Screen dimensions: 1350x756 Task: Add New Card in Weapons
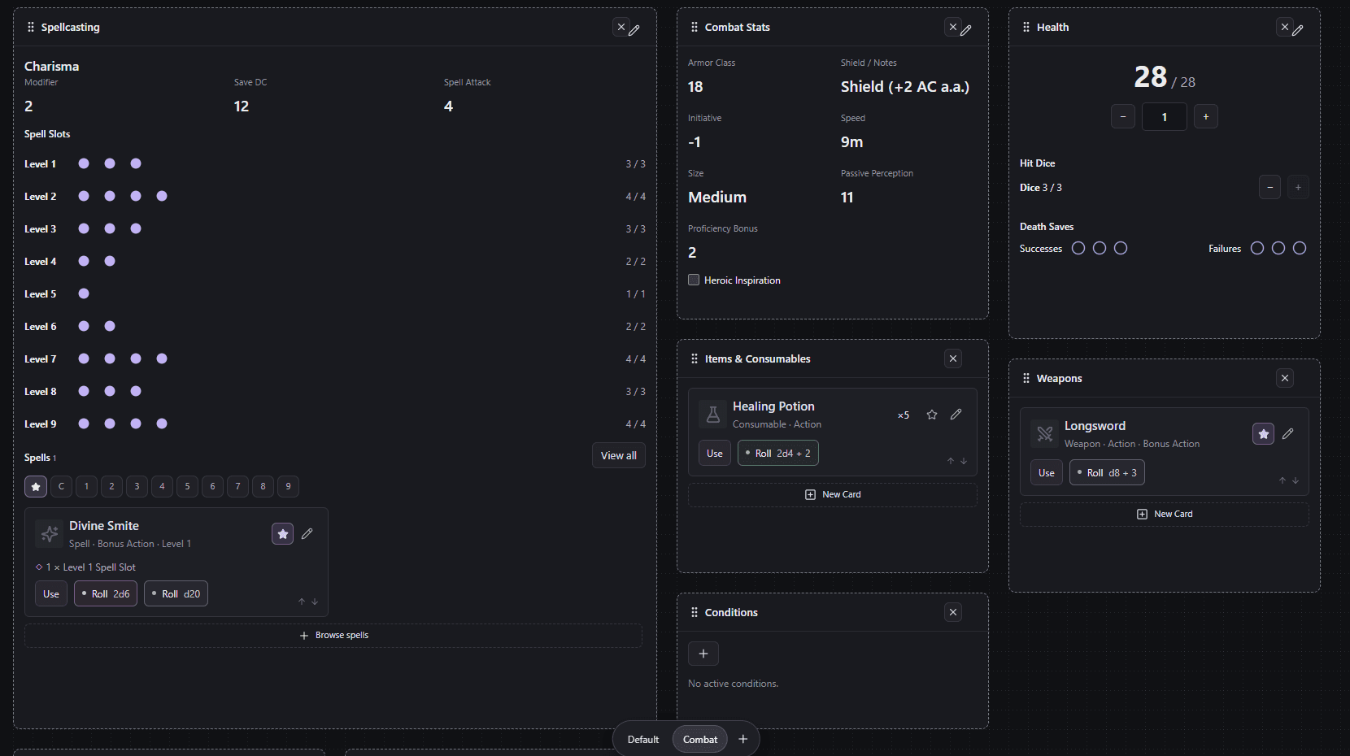[1165, 514]
